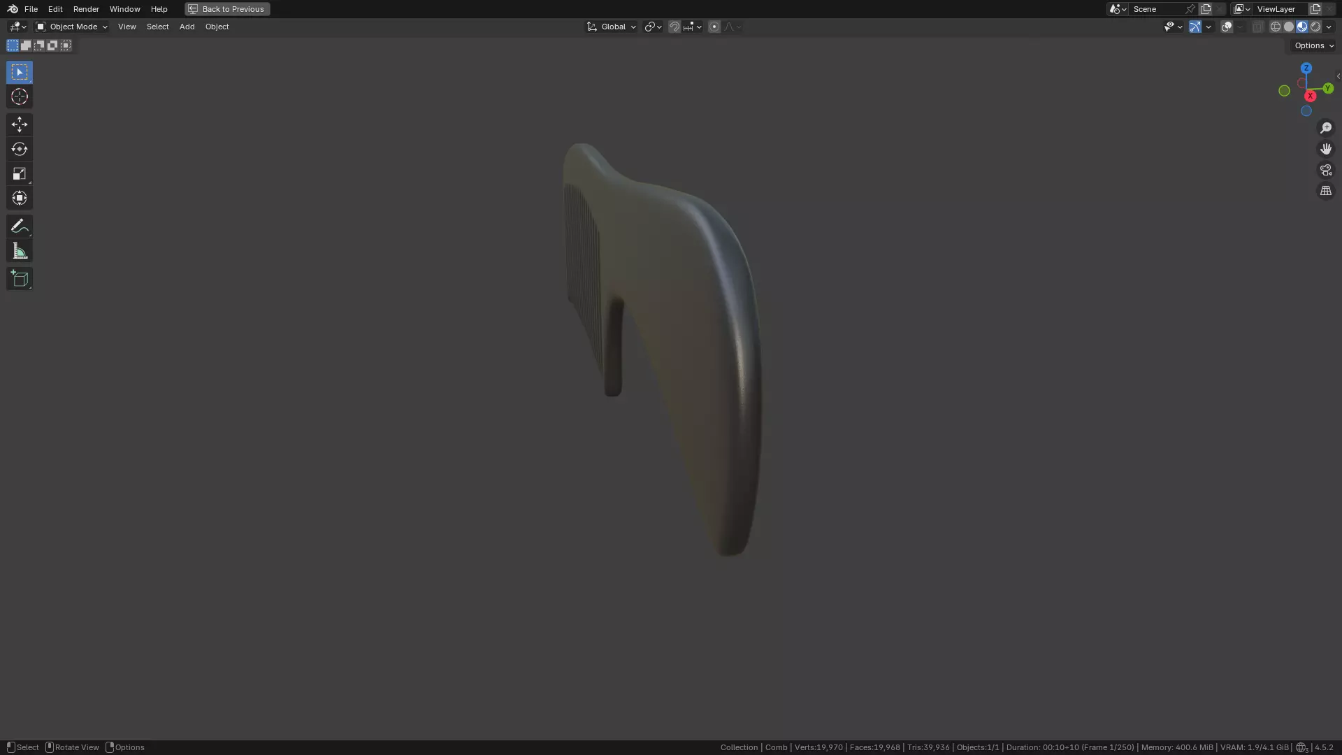
Task: Click Back to Previous button
Action: point(227,9)
